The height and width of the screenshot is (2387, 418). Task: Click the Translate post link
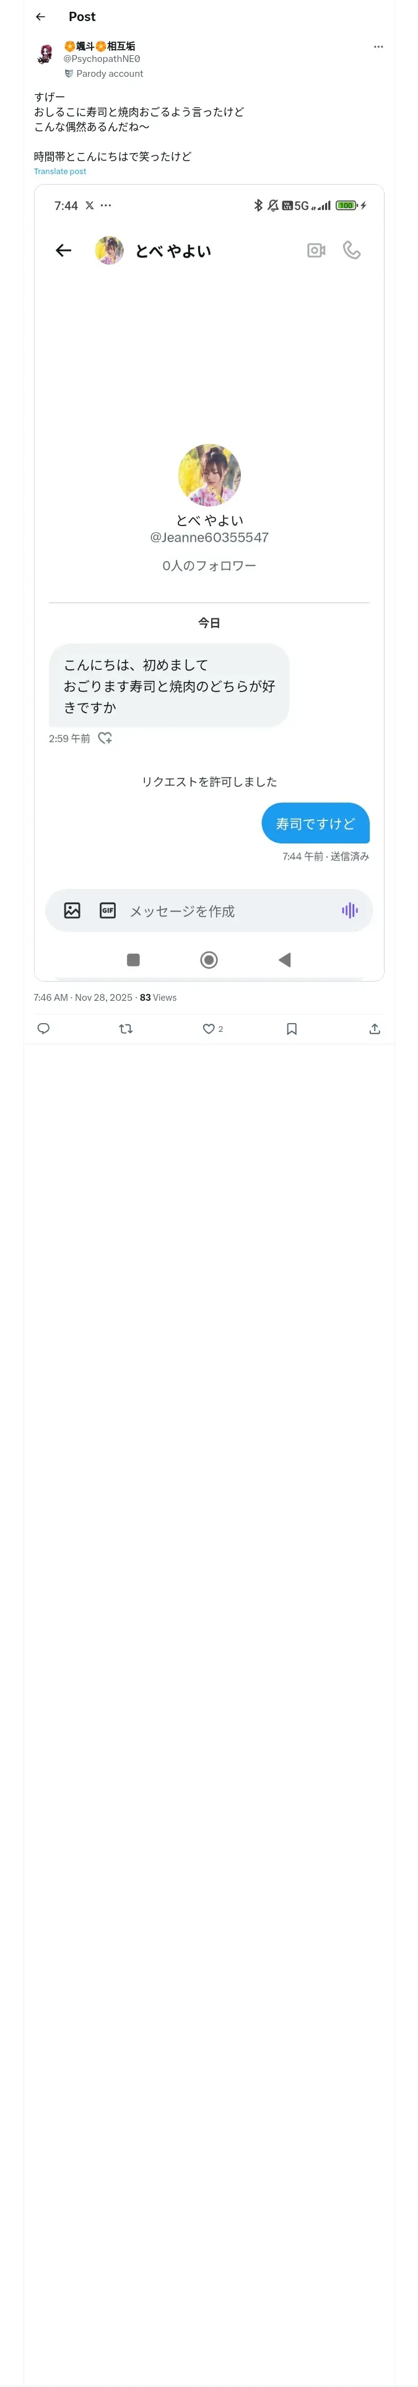(60, 172)
